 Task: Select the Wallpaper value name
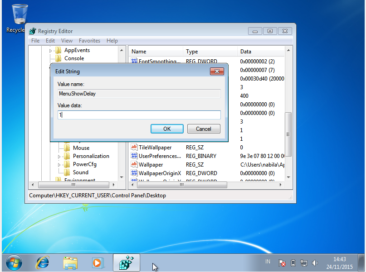coord(151,165)
